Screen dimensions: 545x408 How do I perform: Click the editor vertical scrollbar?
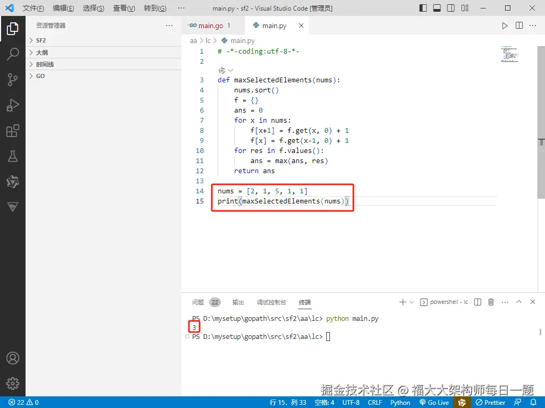541,123
